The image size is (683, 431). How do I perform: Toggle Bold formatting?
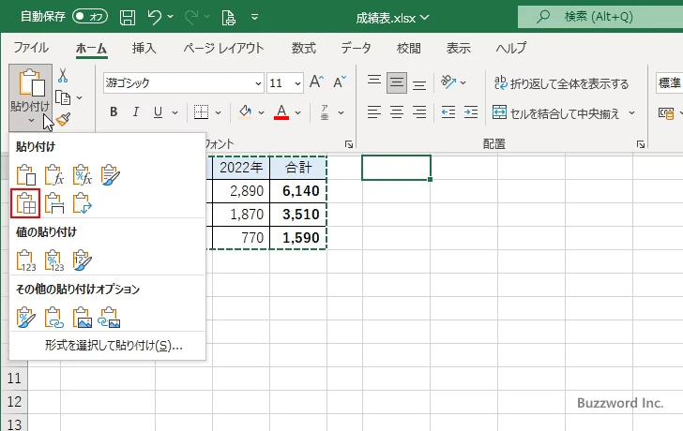(114, 112)
